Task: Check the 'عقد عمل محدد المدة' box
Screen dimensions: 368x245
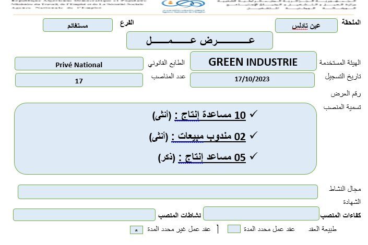Action: (x=234, y=229)
